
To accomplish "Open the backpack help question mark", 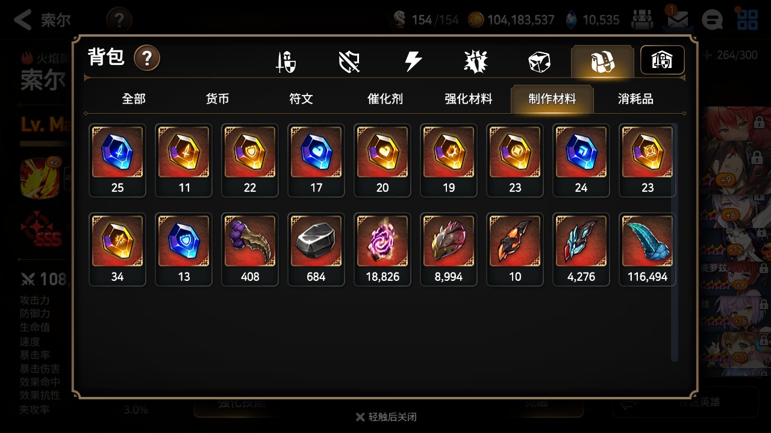I will coord(147,58).
